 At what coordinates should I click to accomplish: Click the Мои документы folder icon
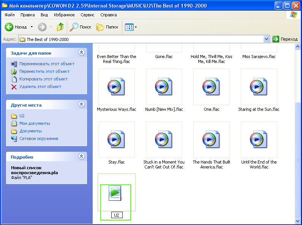click(x=14, y=123)
